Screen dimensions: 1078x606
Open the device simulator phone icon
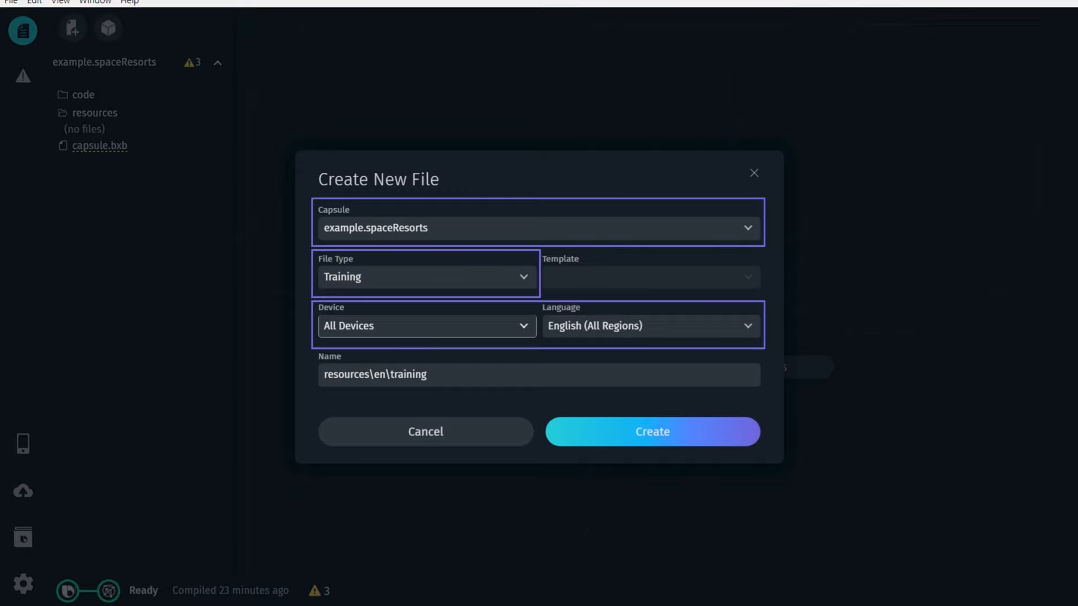(23, 444)
